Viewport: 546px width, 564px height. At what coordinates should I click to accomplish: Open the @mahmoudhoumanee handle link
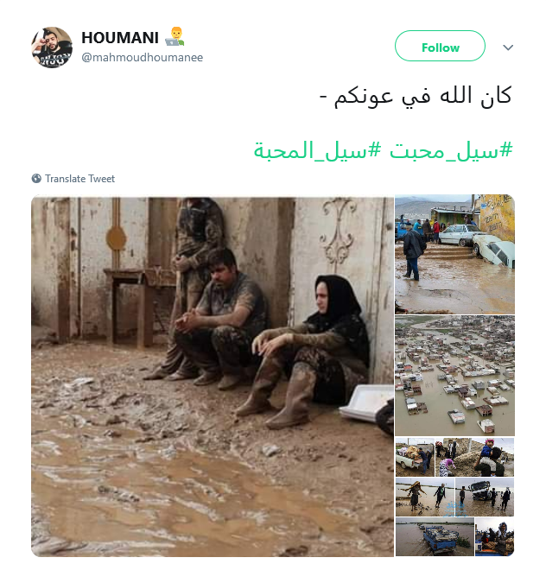pyautogui.click(x=142, y=57)
